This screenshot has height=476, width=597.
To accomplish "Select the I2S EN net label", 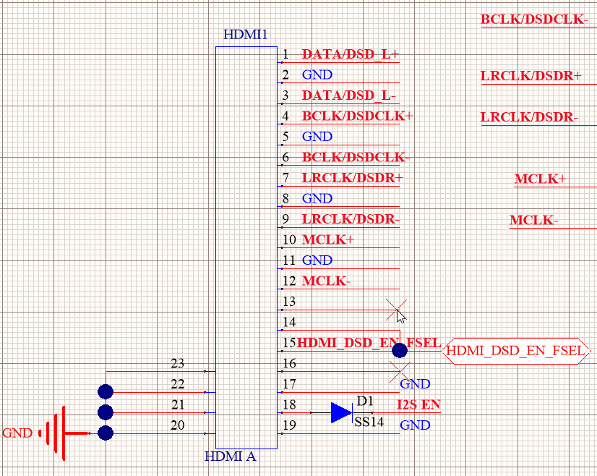I will coord(418,404).
